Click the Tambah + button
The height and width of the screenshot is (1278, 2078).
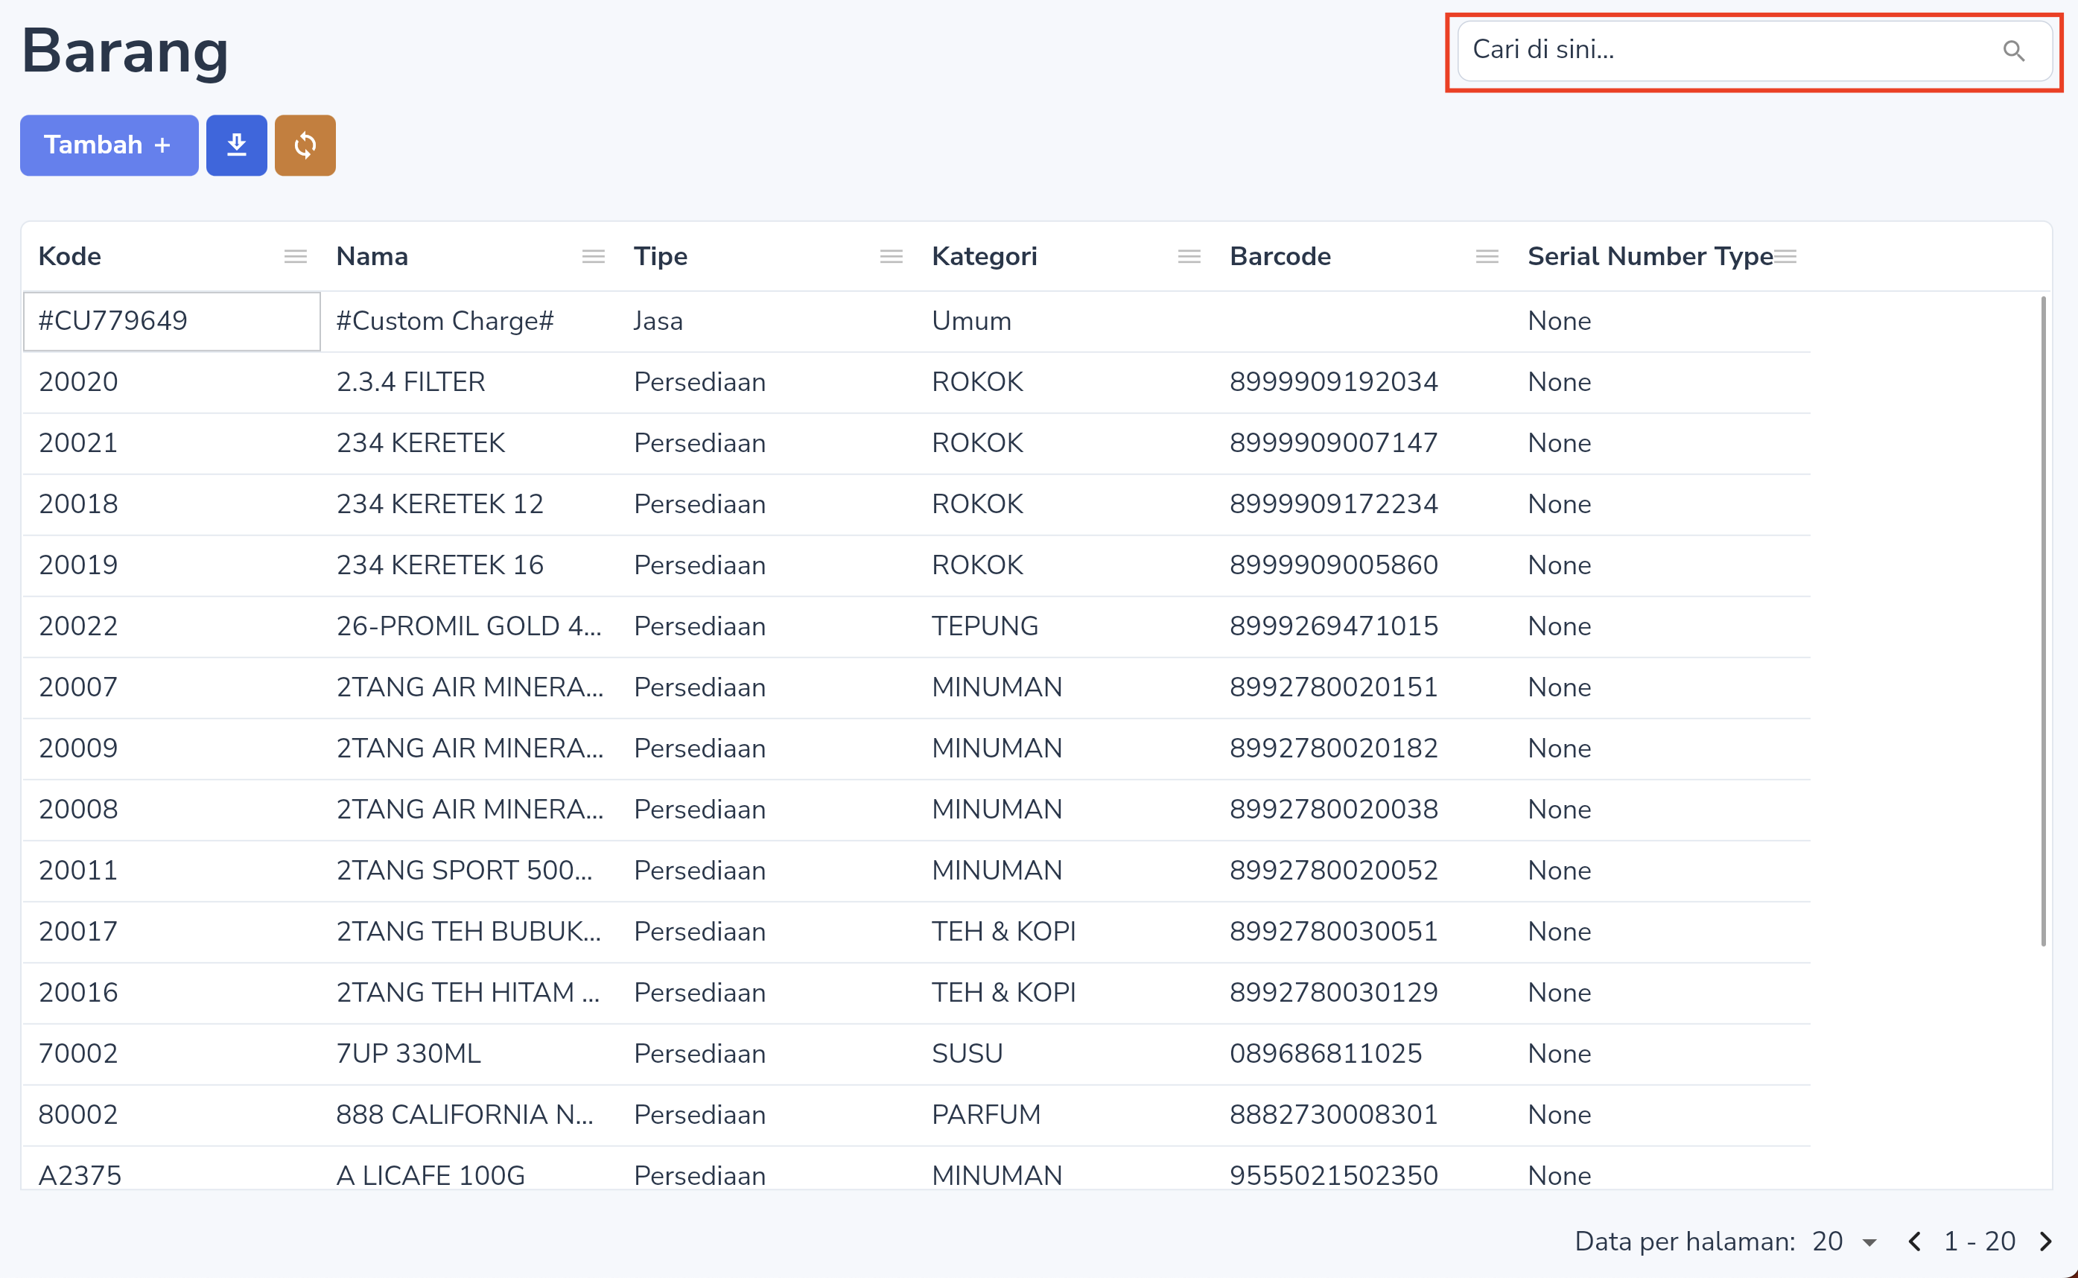click(109, 145)
